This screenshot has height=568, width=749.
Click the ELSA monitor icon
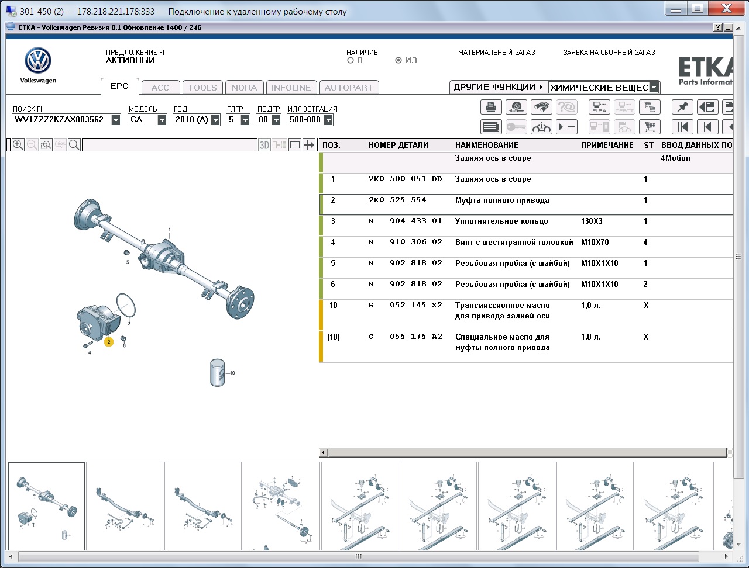pos(599,107)
